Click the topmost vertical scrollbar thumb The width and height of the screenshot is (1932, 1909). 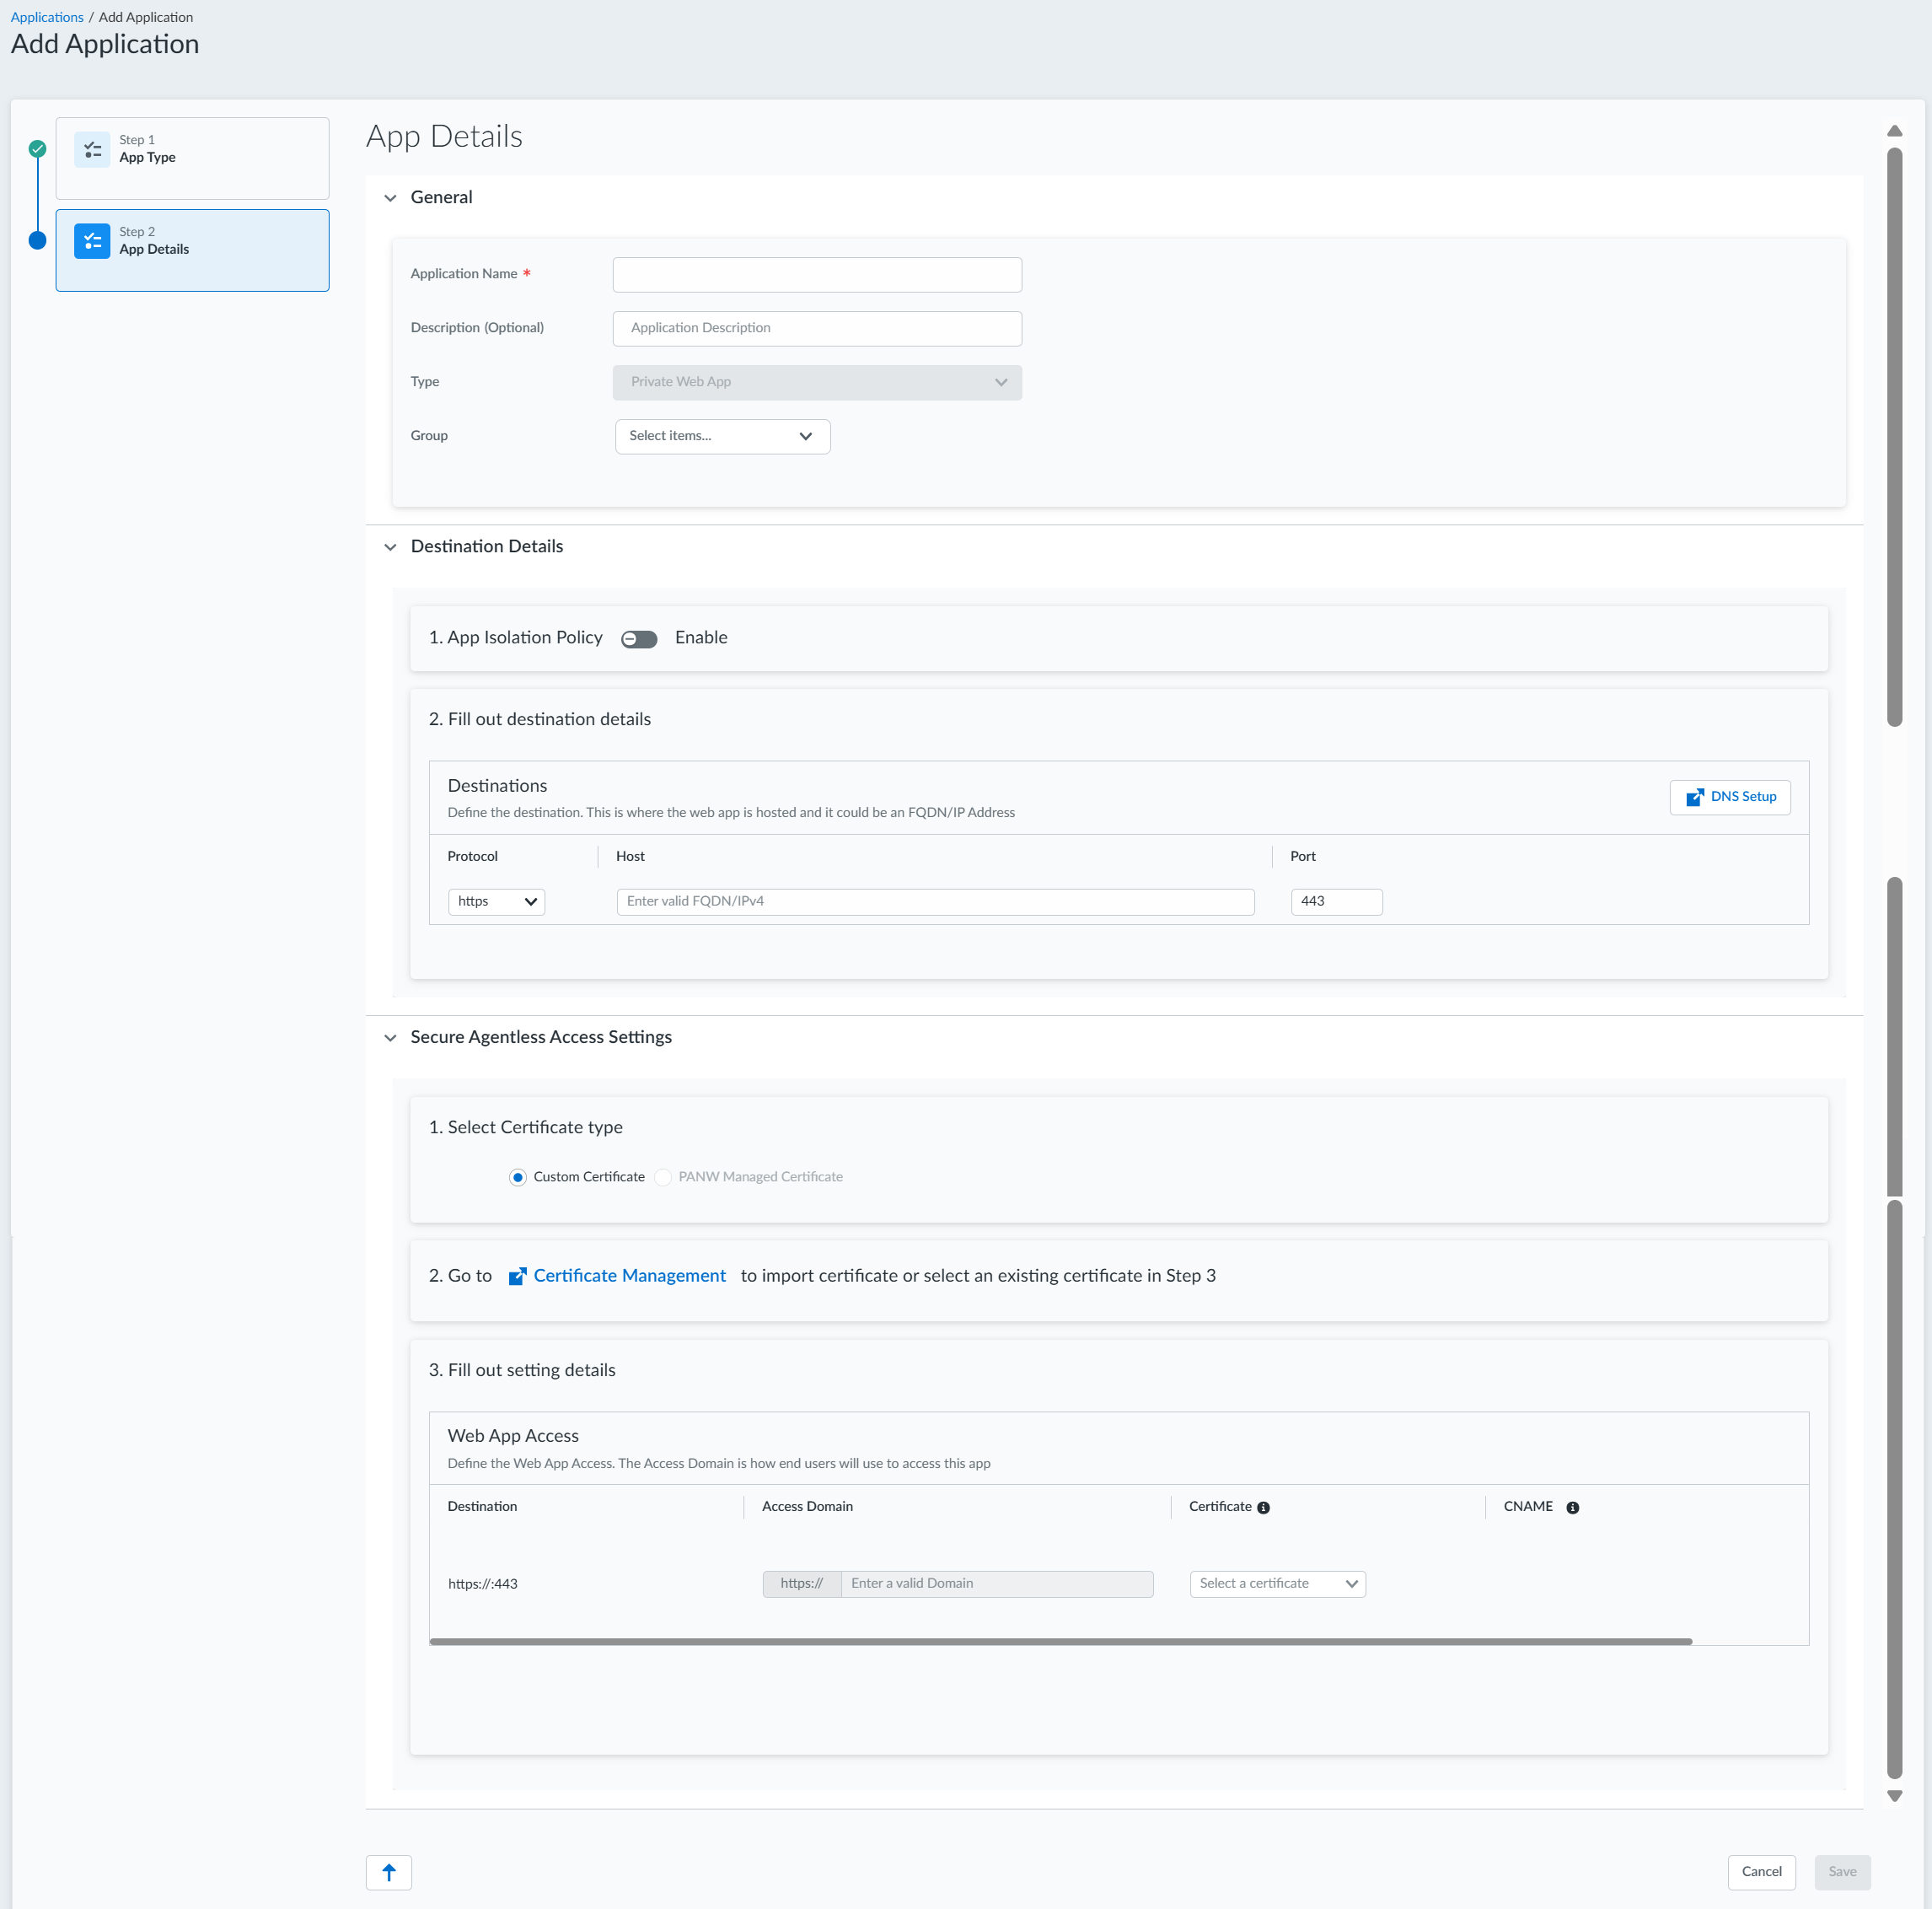(x=1894, y=438)
